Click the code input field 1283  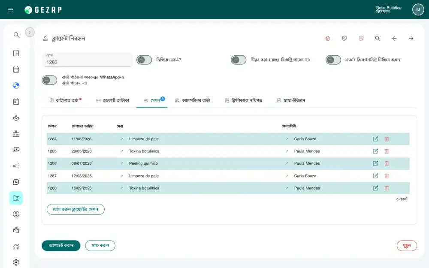tap(88, 60)
